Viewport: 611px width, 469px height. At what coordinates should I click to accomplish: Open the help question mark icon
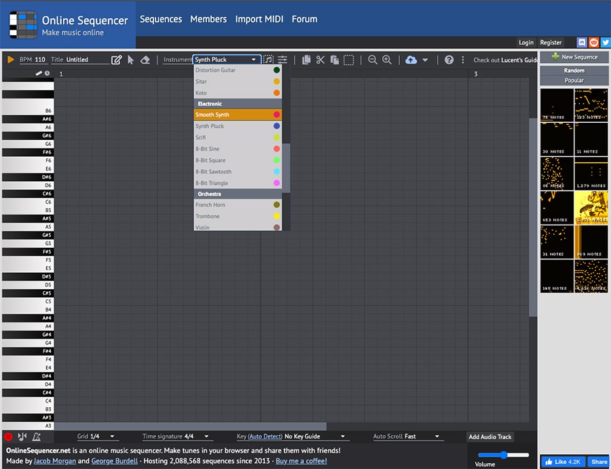(x=449, y=60)
